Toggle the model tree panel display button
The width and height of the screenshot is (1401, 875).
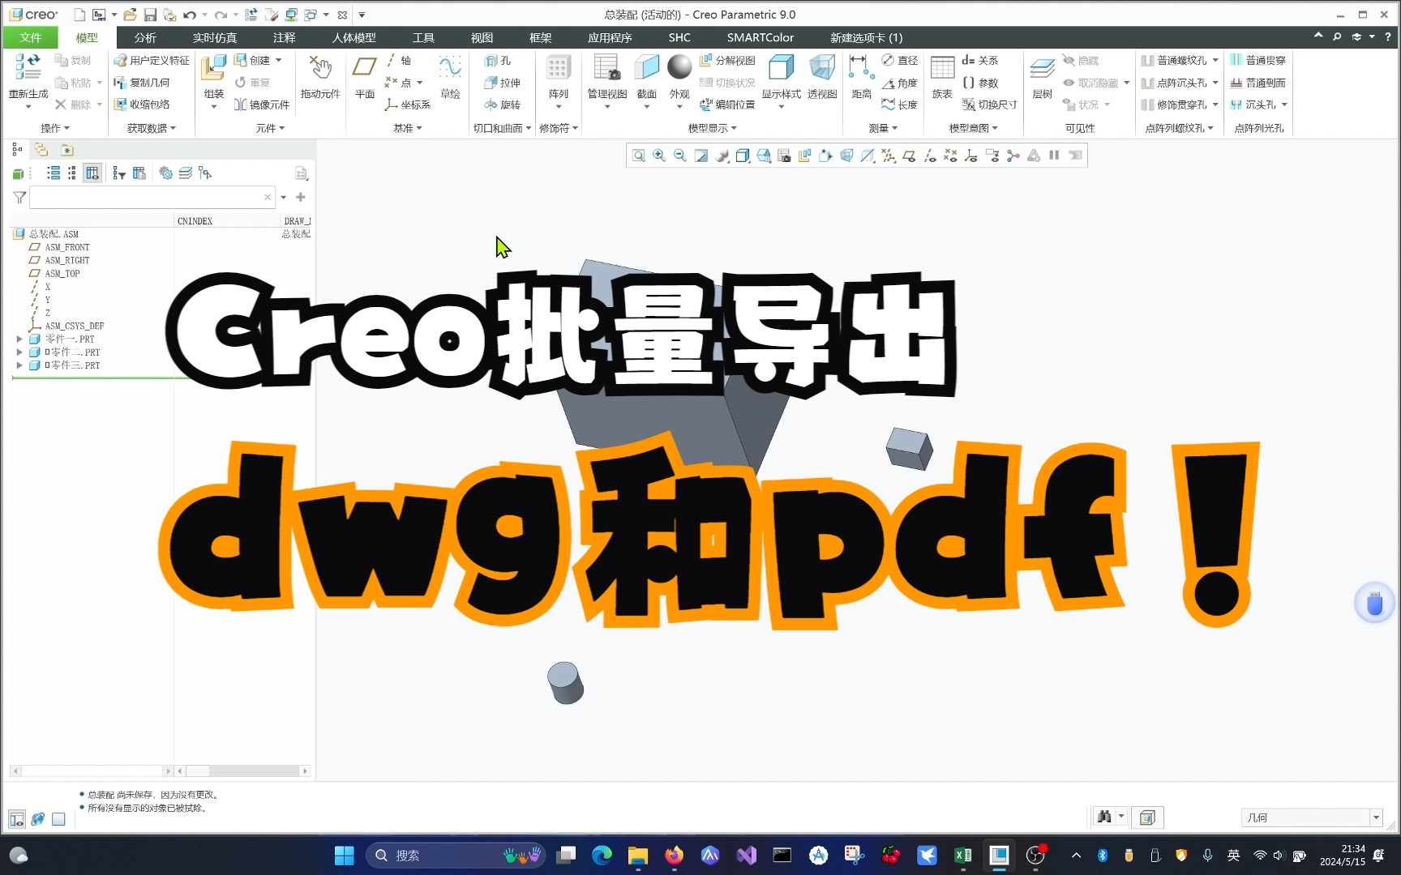tap(17, 819)
